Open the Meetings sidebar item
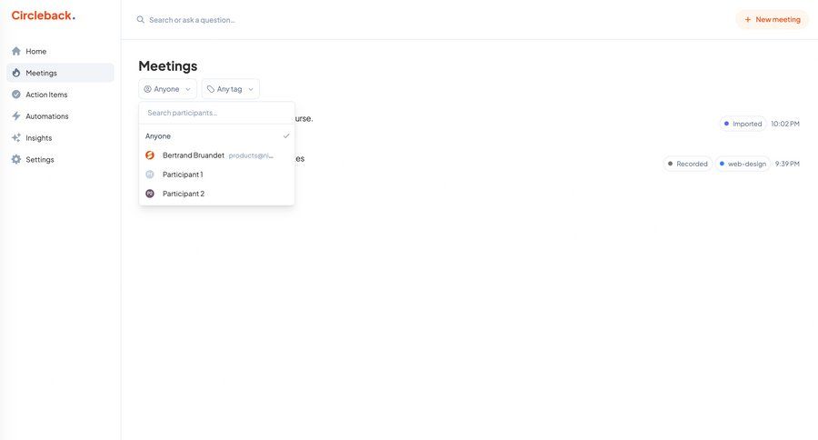Image resolution: width=818 pixels, height=440 pixels. pyautogui.click(x=41, y=73)
